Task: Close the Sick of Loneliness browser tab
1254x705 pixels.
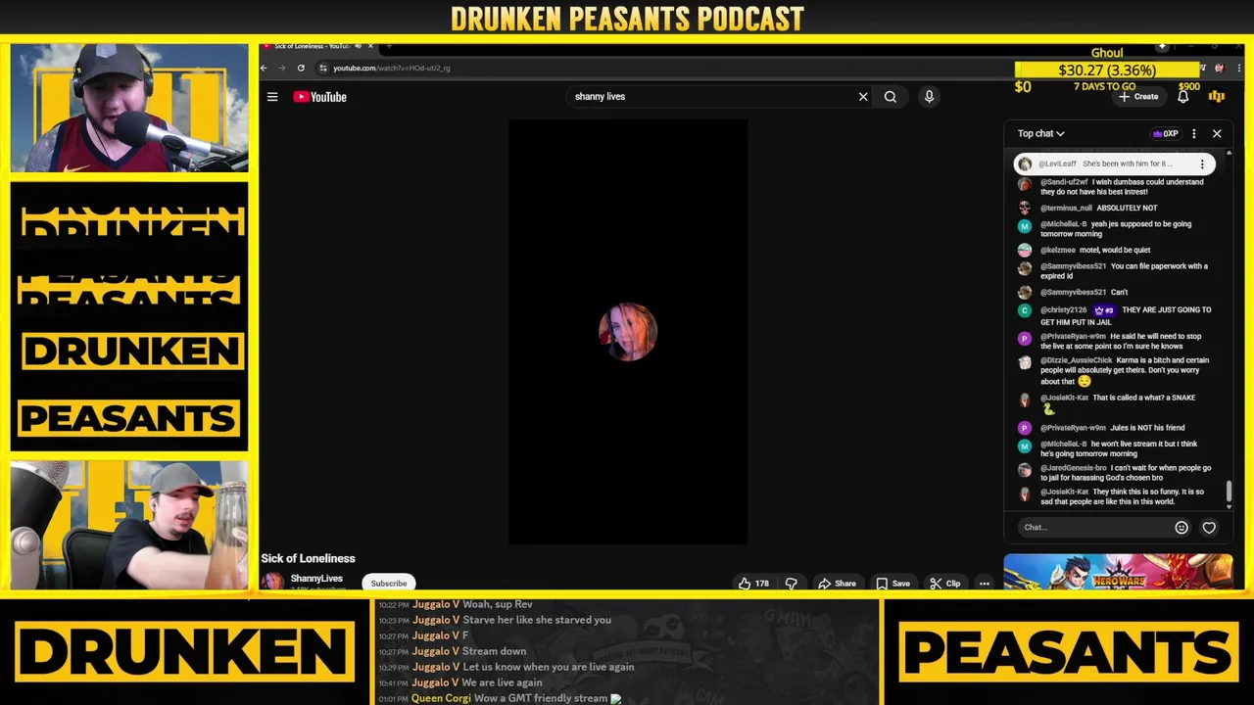Action: tap(370, 46)
